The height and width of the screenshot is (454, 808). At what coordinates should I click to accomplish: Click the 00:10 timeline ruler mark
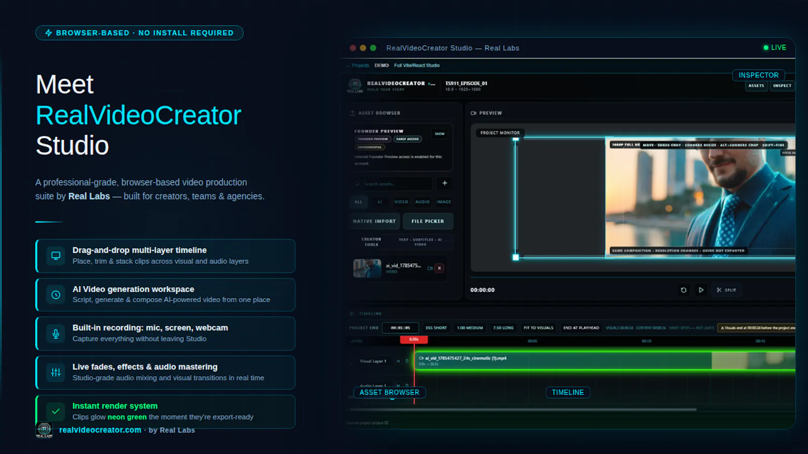click(646, 341)
